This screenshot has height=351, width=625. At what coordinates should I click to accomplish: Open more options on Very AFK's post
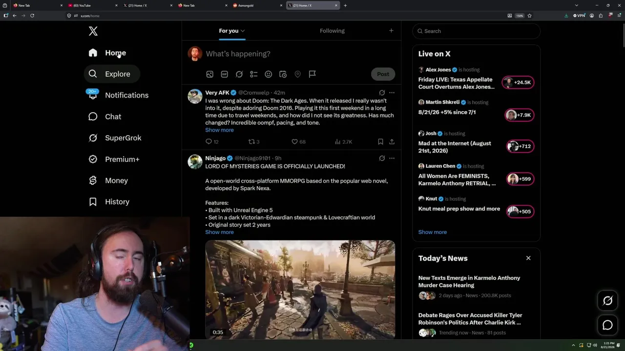[392, 93]
